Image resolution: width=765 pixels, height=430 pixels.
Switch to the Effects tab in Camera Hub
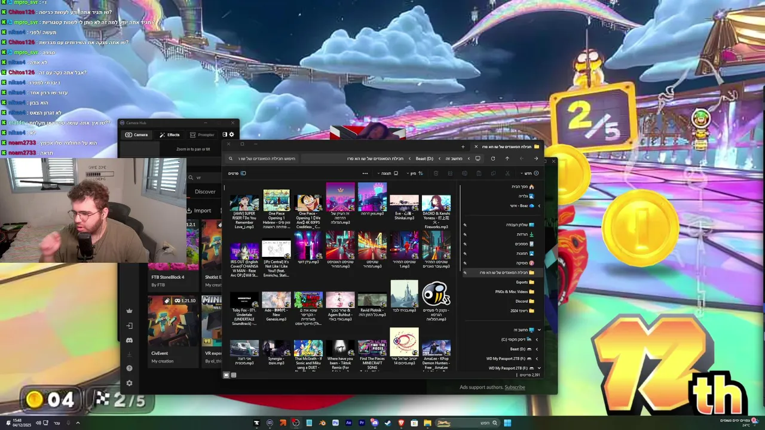(x=170, y=135)
